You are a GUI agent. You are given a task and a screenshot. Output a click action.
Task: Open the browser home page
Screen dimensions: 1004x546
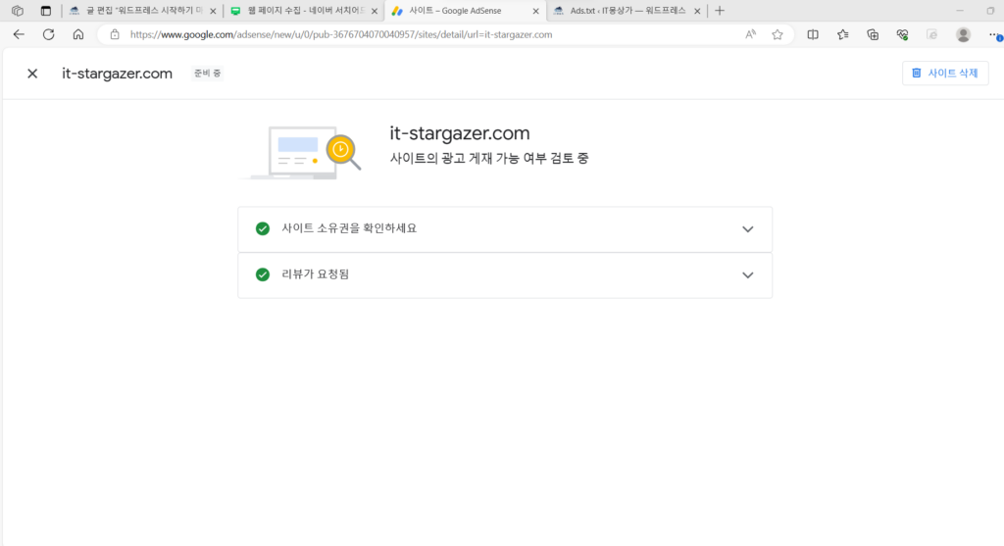coord(78,34)
